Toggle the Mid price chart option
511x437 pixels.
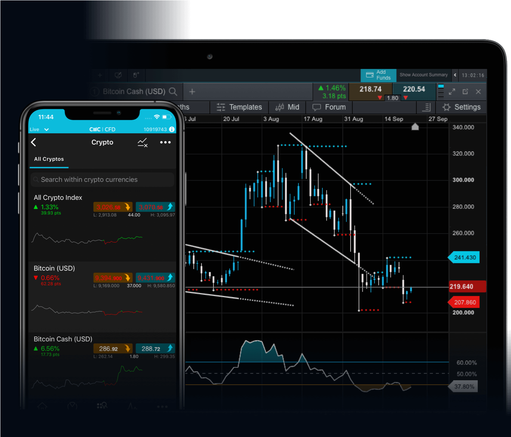[287, 107]
